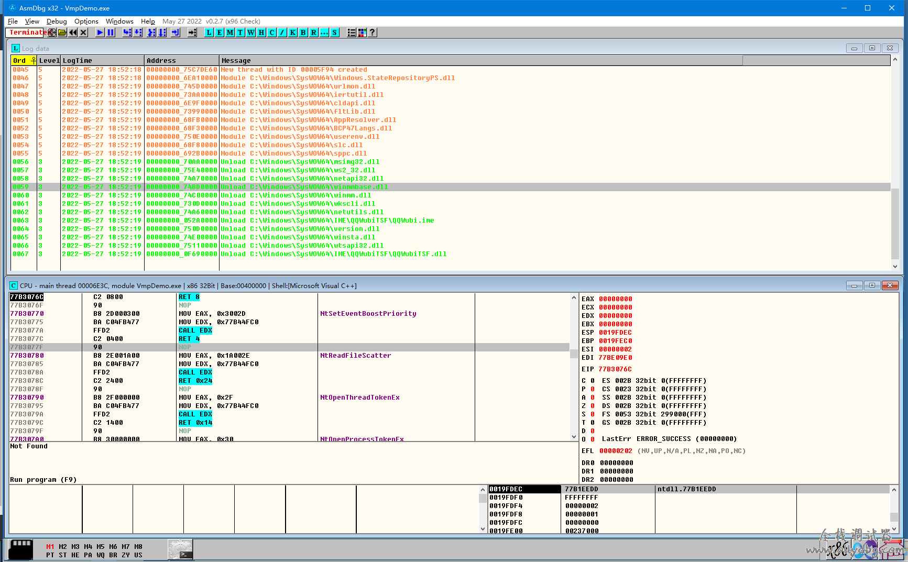The image size is (908, 562).
Task: Switch to memory dump M2
Action: pyautogui.click(x=63, y=547)
